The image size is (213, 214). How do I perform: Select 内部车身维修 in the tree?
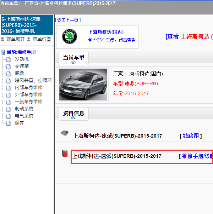pyautogui.click(x=29, y=88)
